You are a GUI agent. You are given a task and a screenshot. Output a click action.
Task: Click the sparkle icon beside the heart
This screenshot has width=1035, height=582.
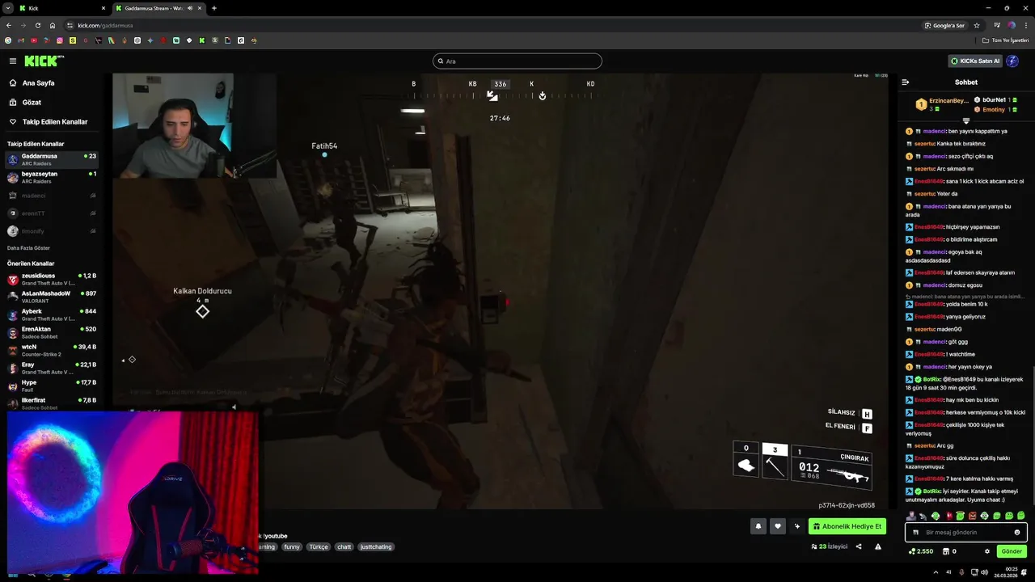tap(797, 526)
